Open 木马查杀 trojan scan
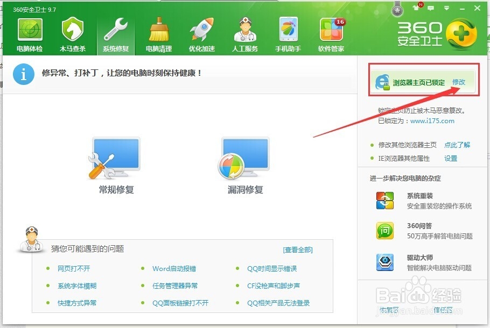Image resolution: width=490 pixels, height=328 pixels. [x=73, y=32]
